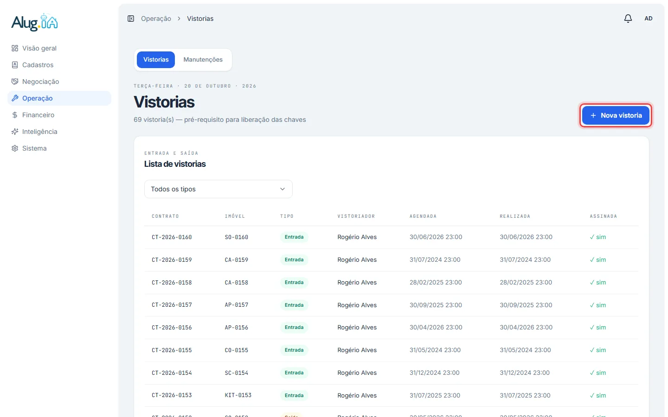The height and width of the screenshot is (417, 668).
Task: Select contract CT-2026-0159
Action: click(172, 260)
